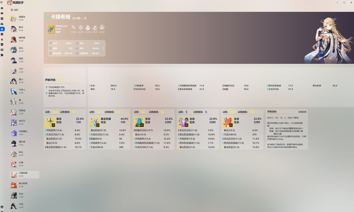Select character 鉴心 in the list

tap(24, 81)
